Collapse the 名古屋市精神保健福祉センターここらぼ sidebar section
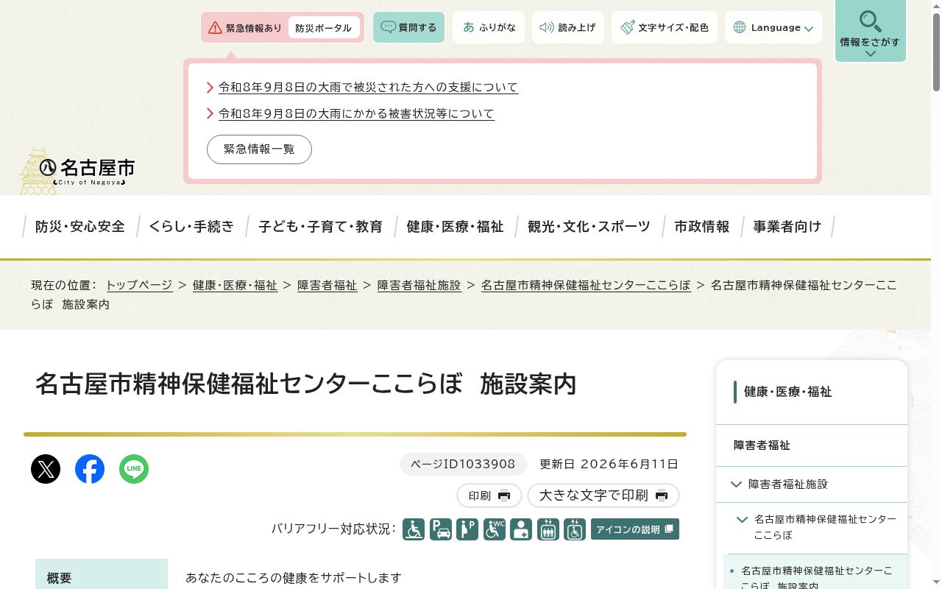 point(742,520)
